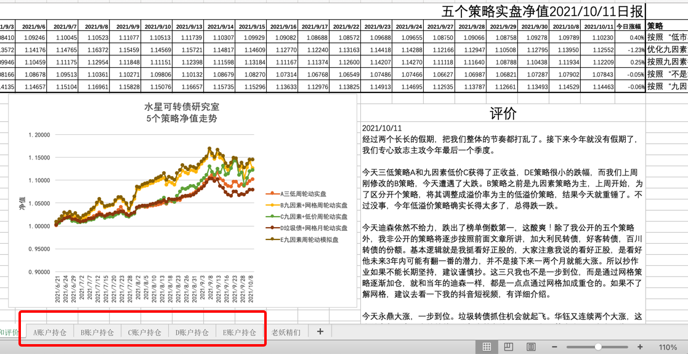
Task: Click the chart title 水星可转债研究室
Action: point(182,107)
